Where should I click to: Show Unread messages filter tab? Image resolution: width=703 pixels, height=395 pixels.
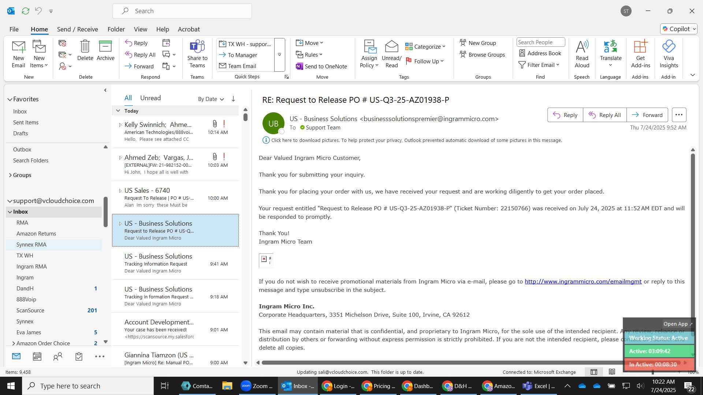[150, 98]
